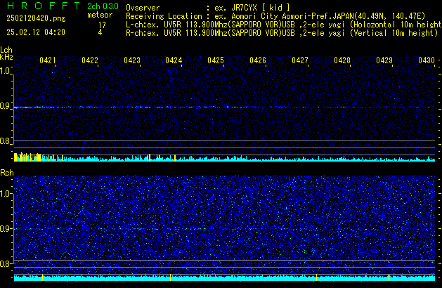Select the 0429 time tick label
442x288 pixels.
coord(384,60)
